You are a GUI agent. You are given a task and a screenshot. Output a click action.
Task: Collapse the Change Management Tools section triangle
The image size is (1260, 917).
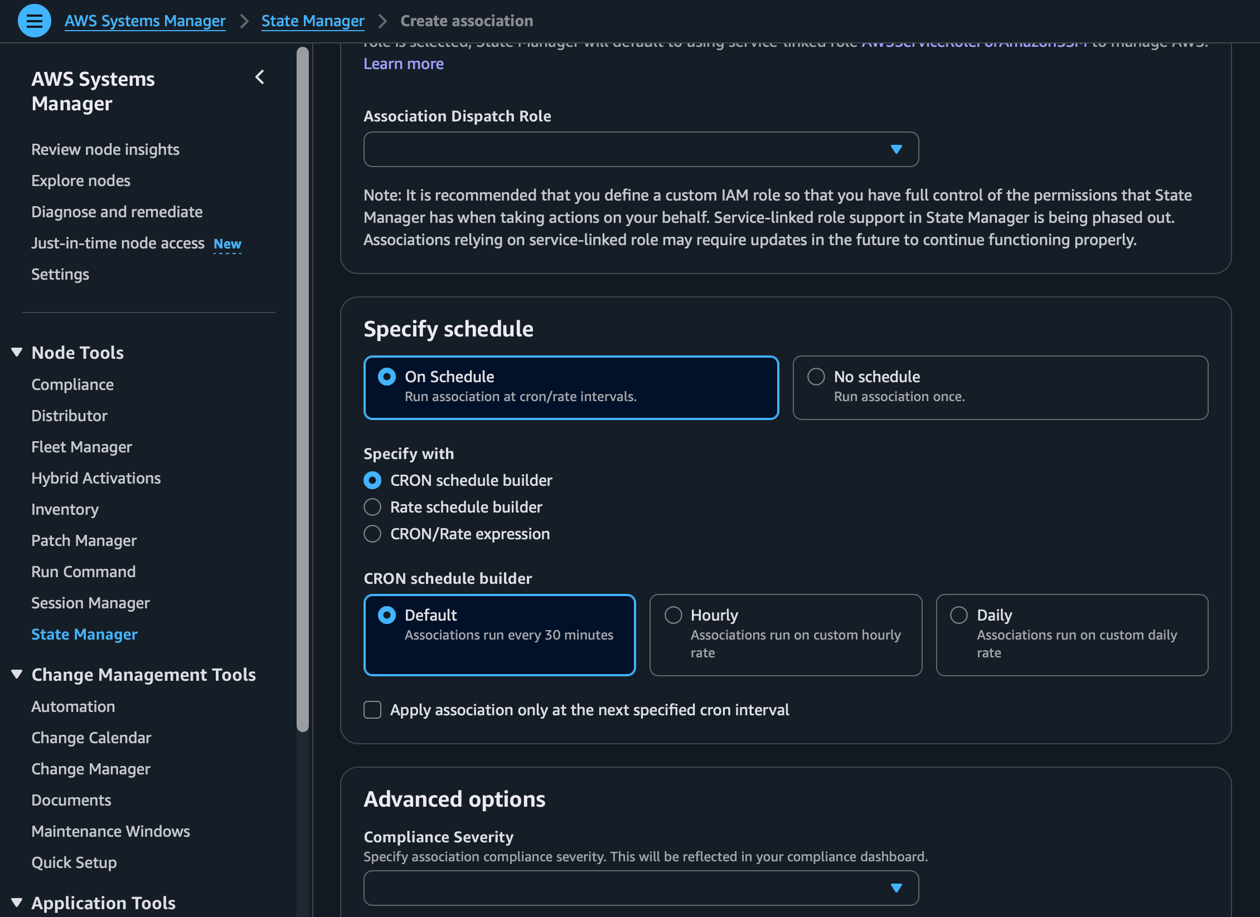(x=17, y=674)
